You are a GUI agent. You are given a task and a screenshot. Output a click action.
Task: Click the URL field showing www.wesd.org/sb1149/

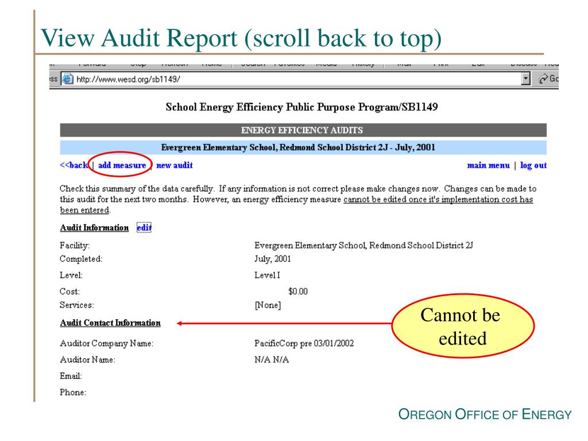291,79
